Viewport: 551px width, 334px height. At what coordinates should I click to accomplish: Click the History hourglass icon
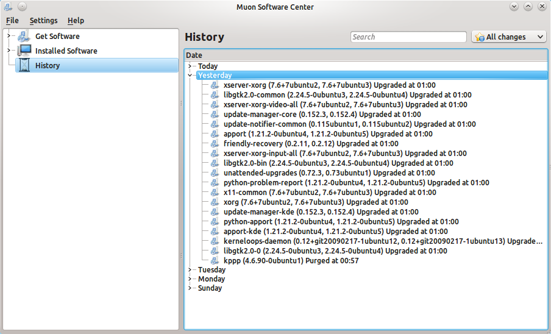tap(24, 65)
